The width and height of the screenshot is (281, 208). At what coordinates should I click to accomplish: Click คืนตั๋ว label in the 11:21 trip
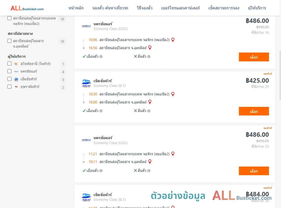(x=142, y=171)
